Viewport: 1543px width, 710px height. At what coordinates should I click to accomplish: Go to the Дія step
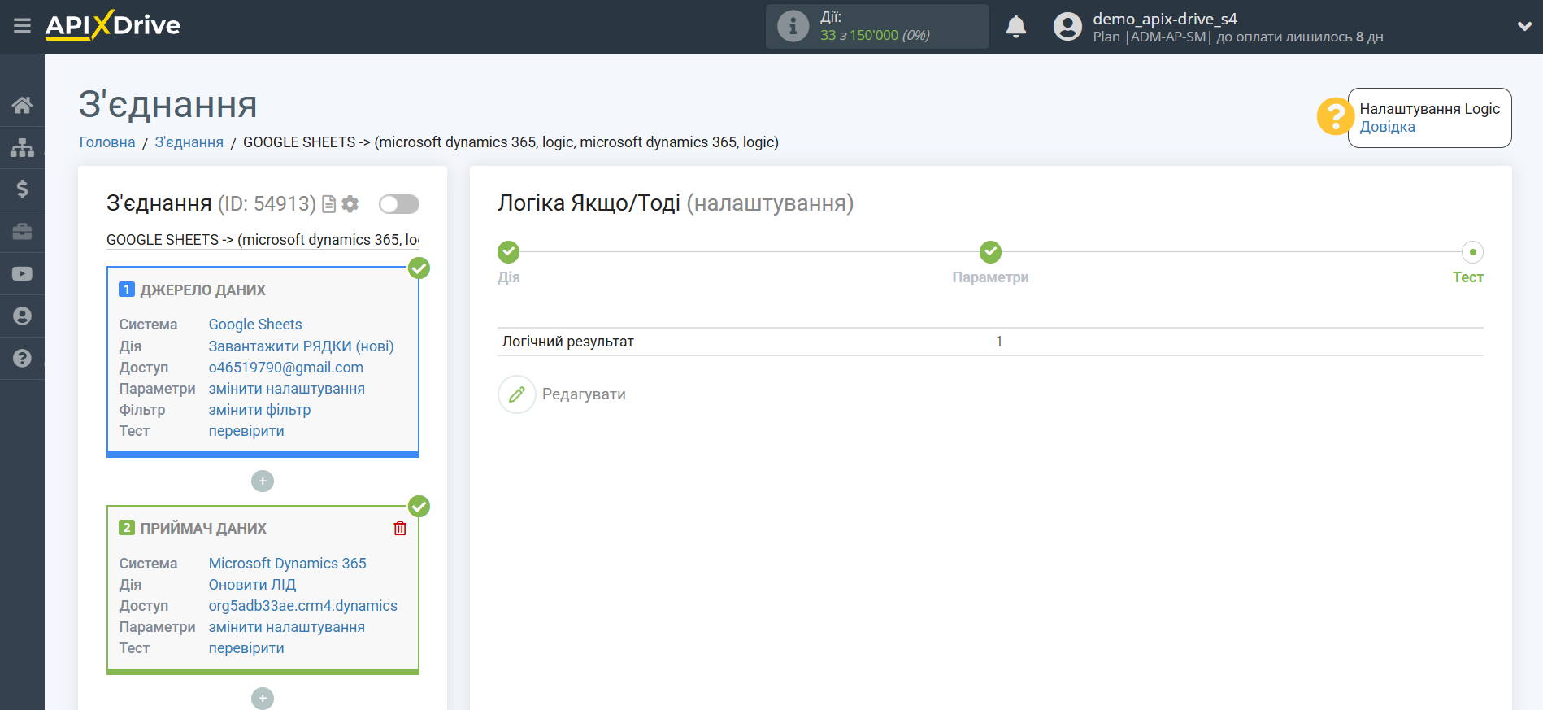pyautogui.click(x=509, y=252)
